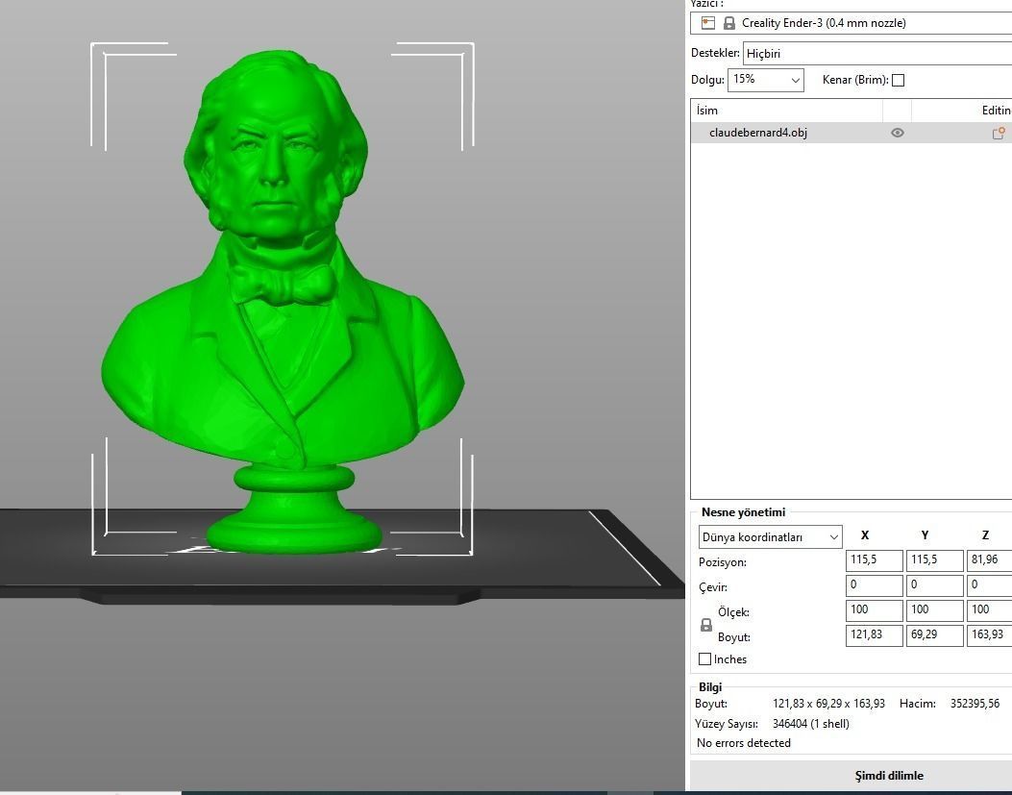Viewport: 1012px width, 795px height.
Task: Toggle the scale ratio lock icon
Action: tap(706, 625)
